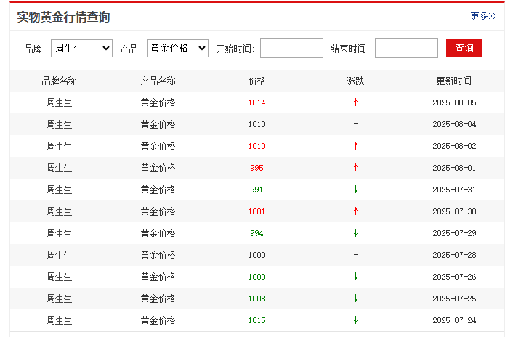Click the red 查询 button

(464, 49)
